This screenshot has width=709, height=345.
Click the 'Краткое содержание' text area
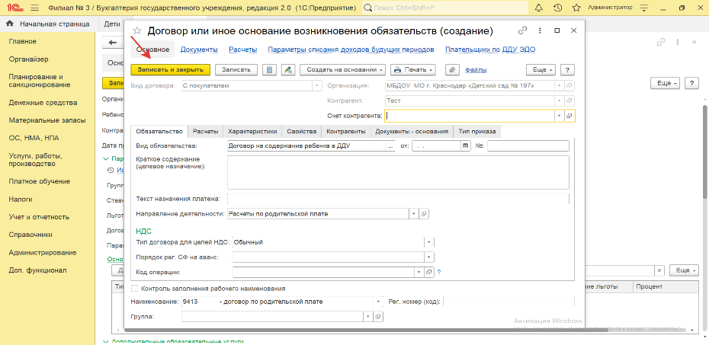pos(398,172)
